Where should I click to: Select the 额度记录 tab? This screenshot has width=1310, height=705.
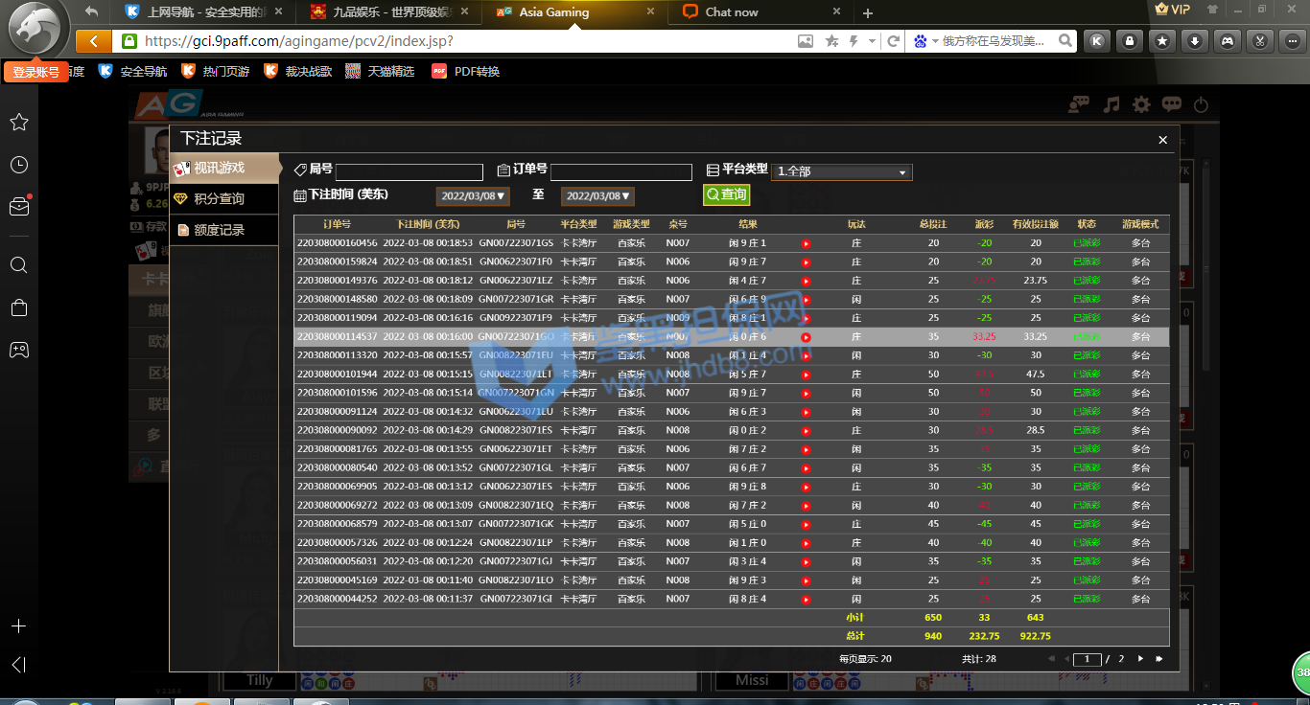(219, 230)
